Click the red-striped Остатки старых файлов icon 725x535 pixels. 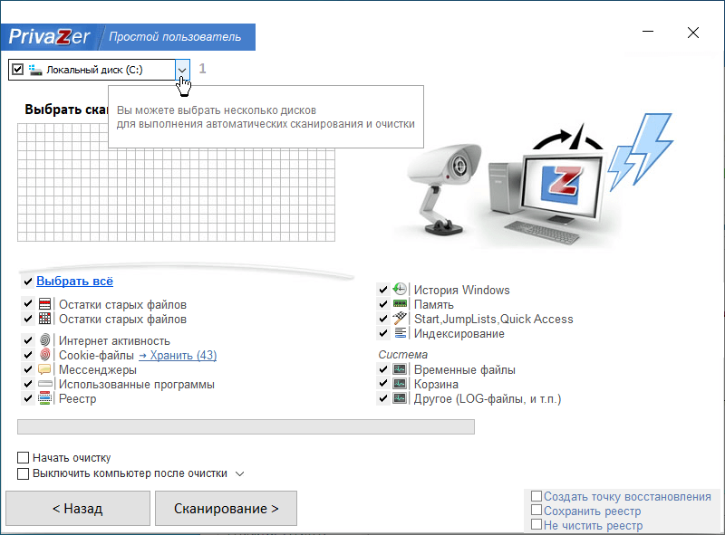44,304
